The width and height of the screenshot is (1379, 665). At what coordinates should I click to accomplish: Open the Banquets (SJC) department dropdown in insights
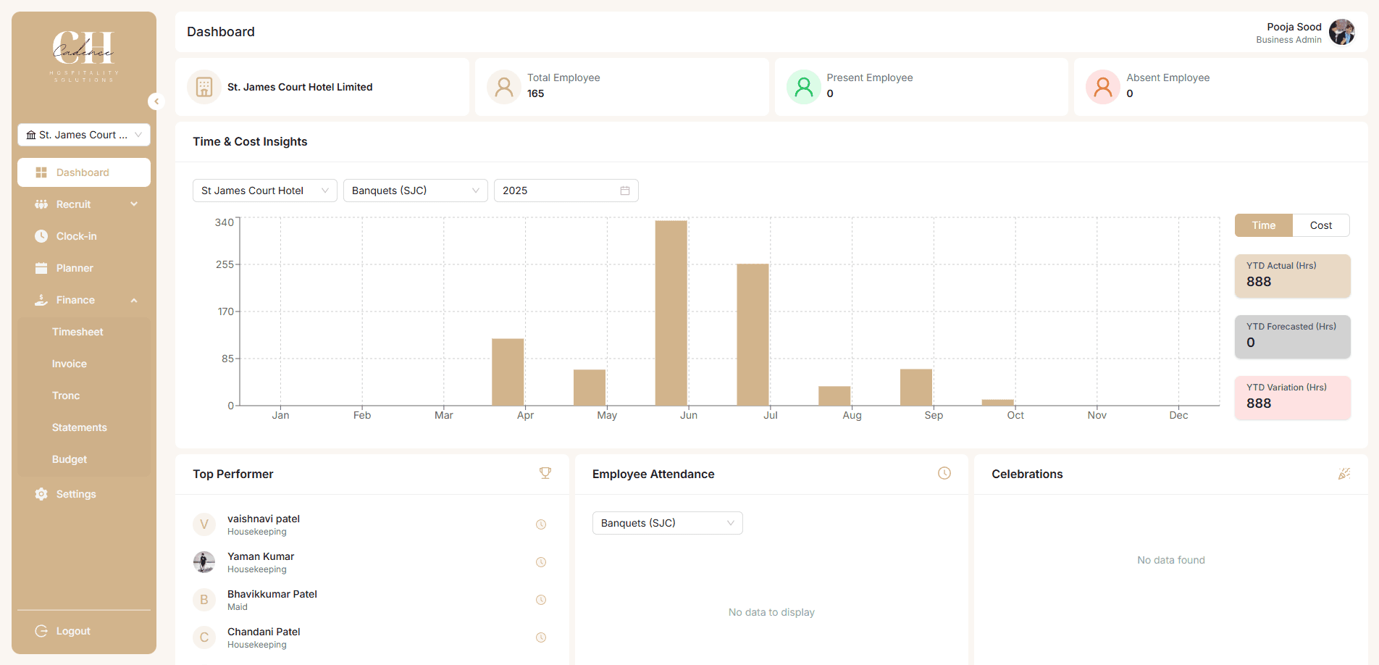click(416, 191)
